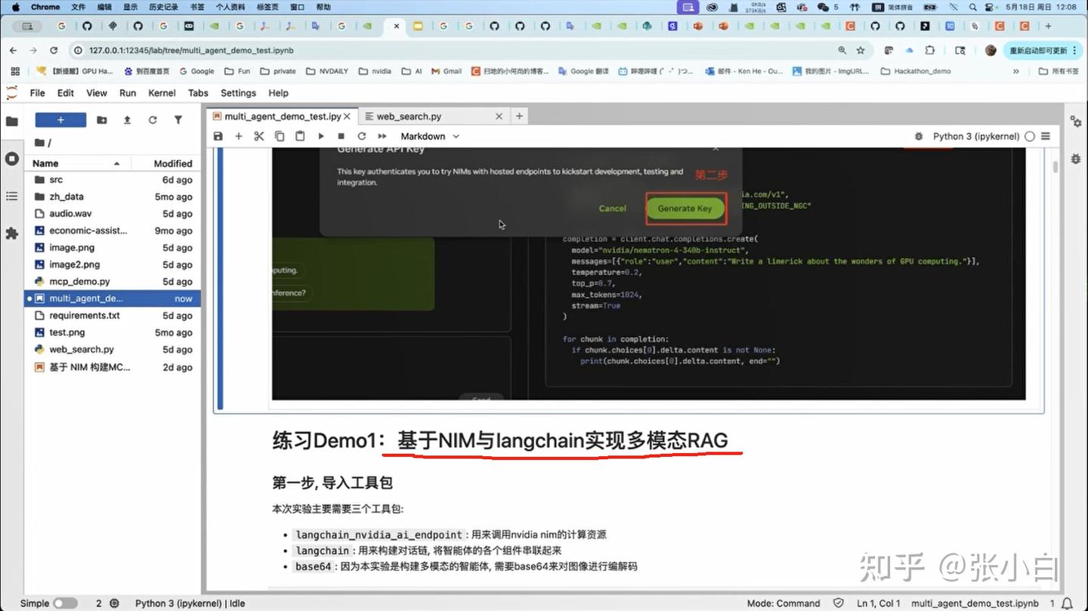Image resolution: width=1088 pixels, height=611 pixels.
Task: Open the Kernel menu in JupyterLab
Action: coord(162,93)
